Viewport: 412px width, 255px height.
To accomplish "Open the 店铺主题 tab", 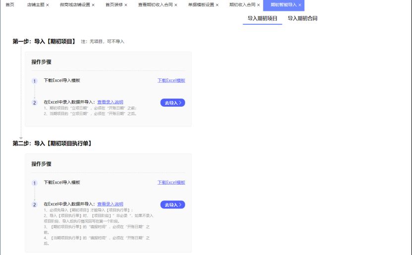I will point(35,5).
